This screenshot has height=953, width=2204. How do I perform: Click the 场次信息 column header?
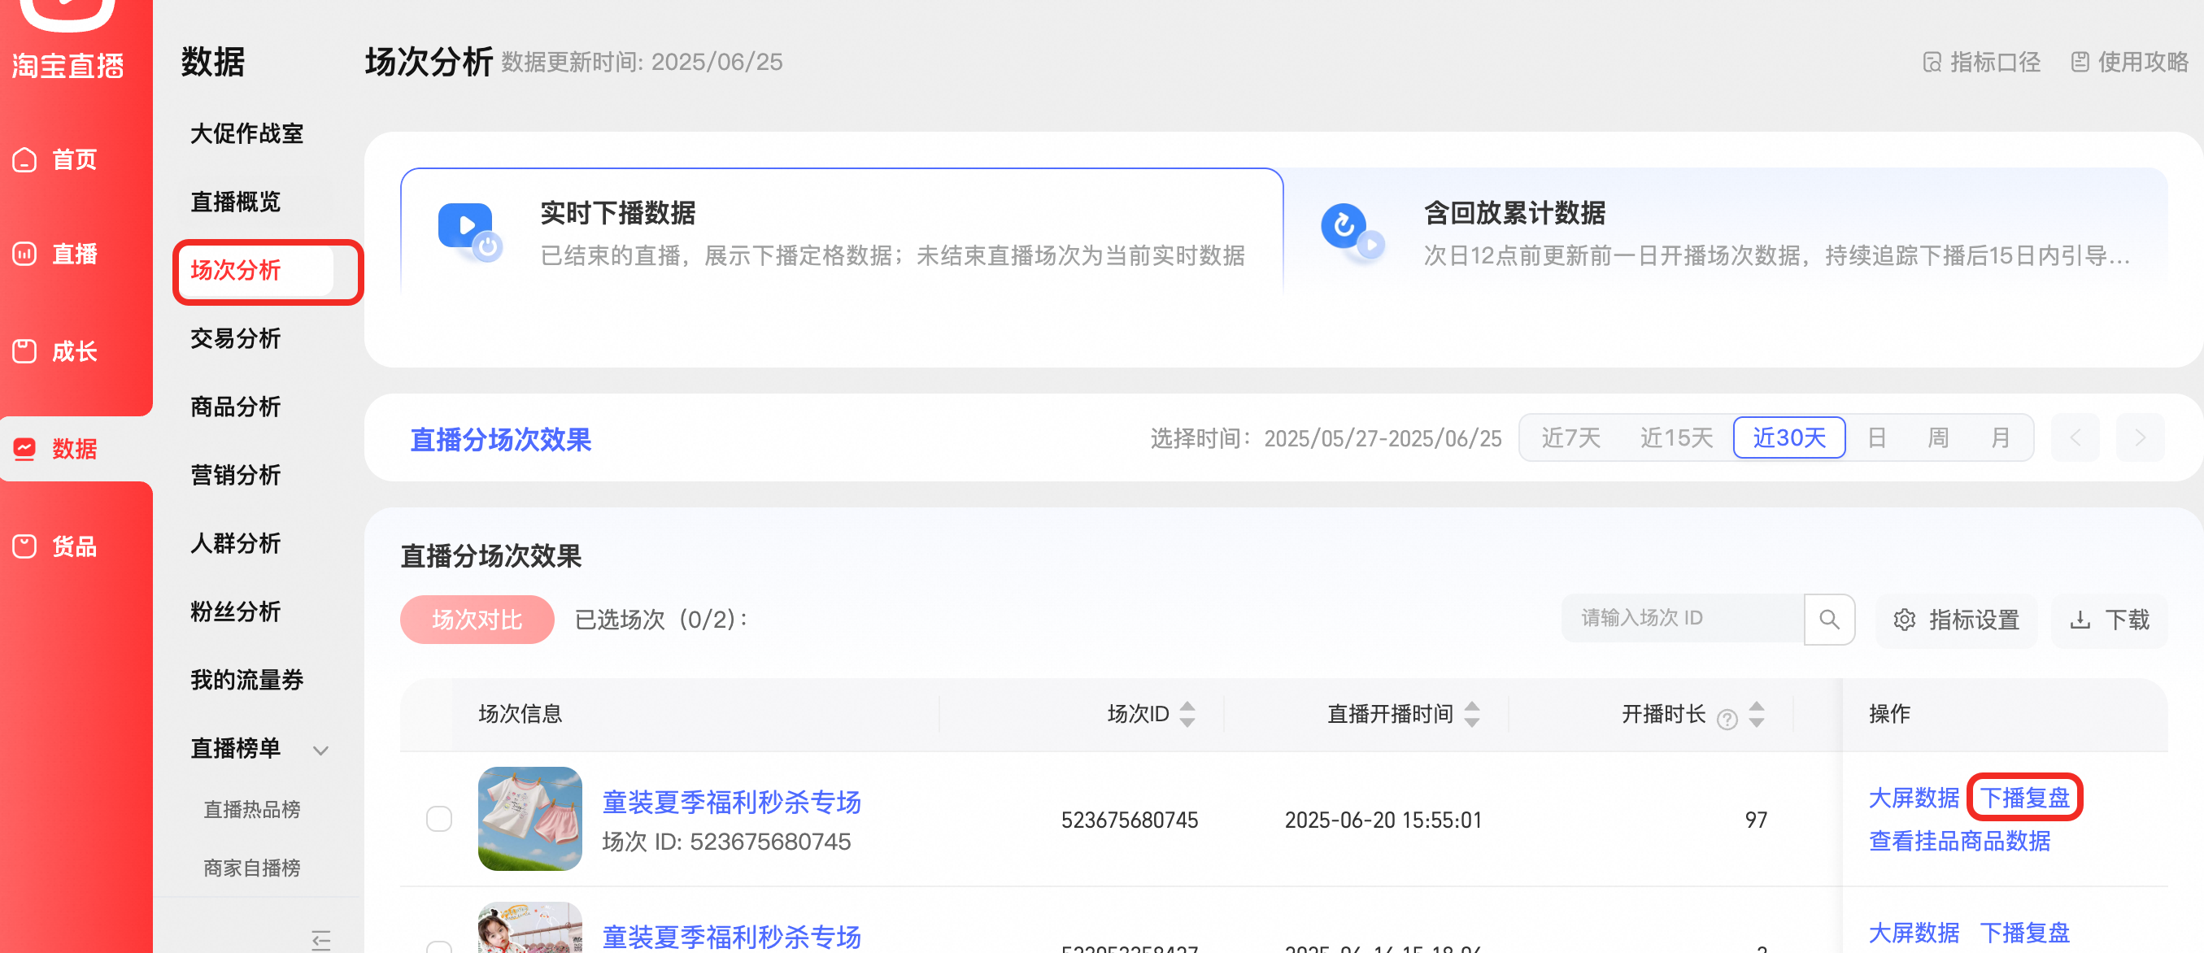520,713
